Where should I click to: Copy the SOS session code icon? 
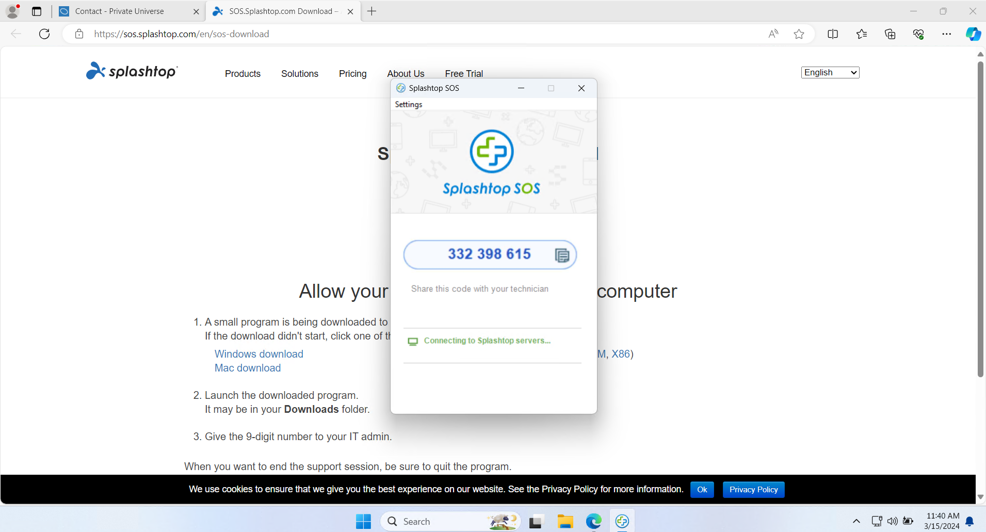pyautogui.click(x=562, y=255)
